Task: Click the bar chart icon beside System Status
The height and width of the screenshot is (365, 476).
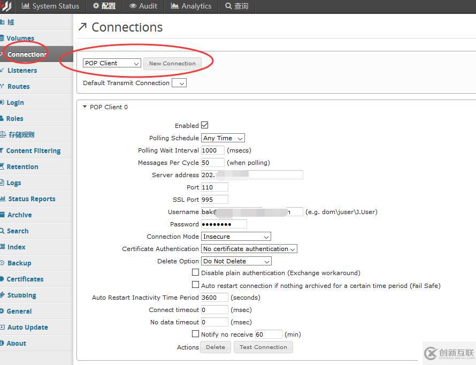Action: (x=26, y=6)
